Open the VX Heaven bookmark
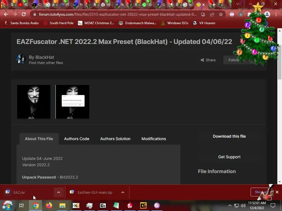282x211 pixels. (204, 23)
